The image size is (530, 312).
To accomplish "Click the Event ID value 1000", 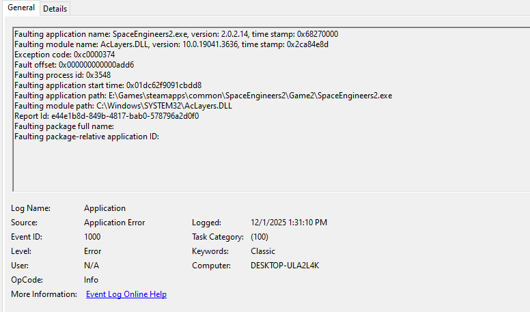I will (x=92, y=237).
